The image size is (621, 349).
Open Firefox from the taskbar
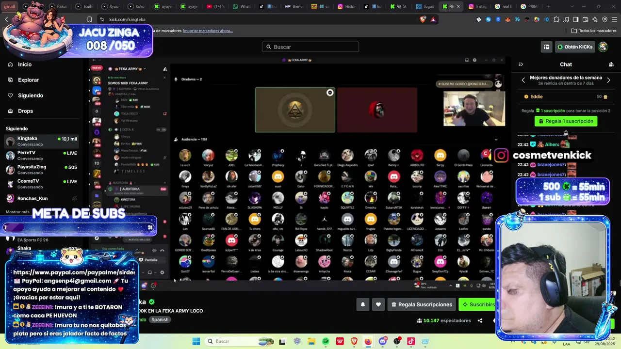coord(368,341)
